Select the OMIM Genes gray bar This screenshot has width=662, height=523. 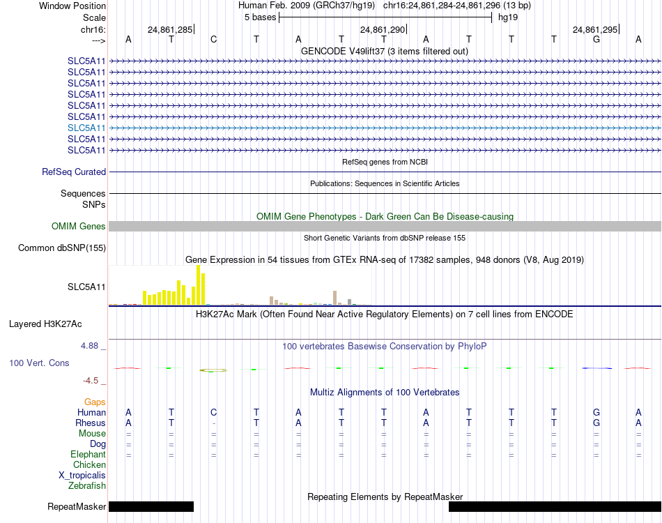(385, 226)
